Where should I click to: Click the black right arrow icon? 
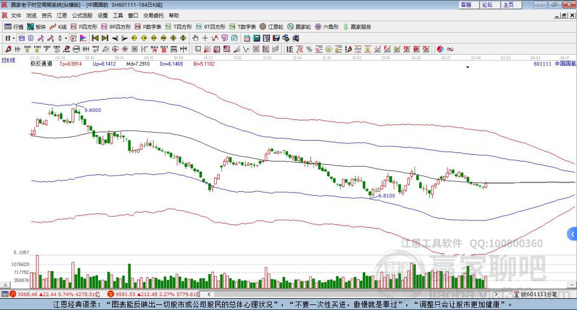125,38
